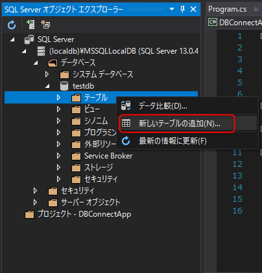Select the testdb database cylinder icon
The image size is (262, 273).
[x=64, y=86]
